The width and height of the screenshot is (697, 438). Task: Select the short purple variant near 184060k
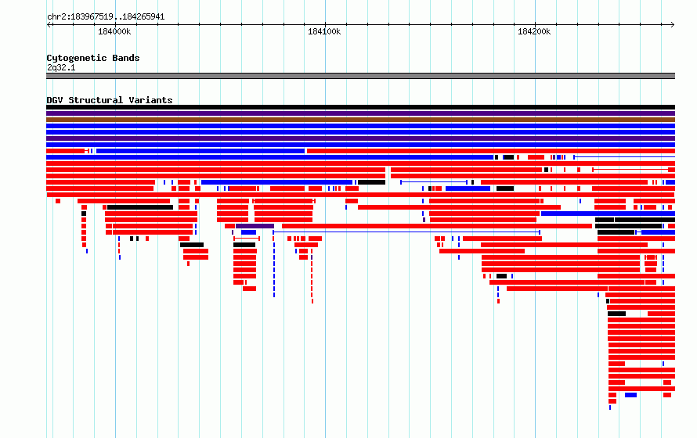(255, 226)
